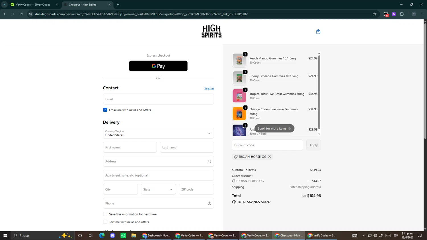Open the extension with the 13 badge
The width and height of the screenshot is (427, 240).
(386, 14)
